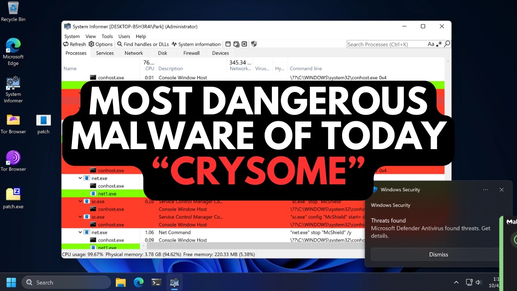517x291 pixels.
Task: Select Find window and thread icon
Action: click(237, 44)
